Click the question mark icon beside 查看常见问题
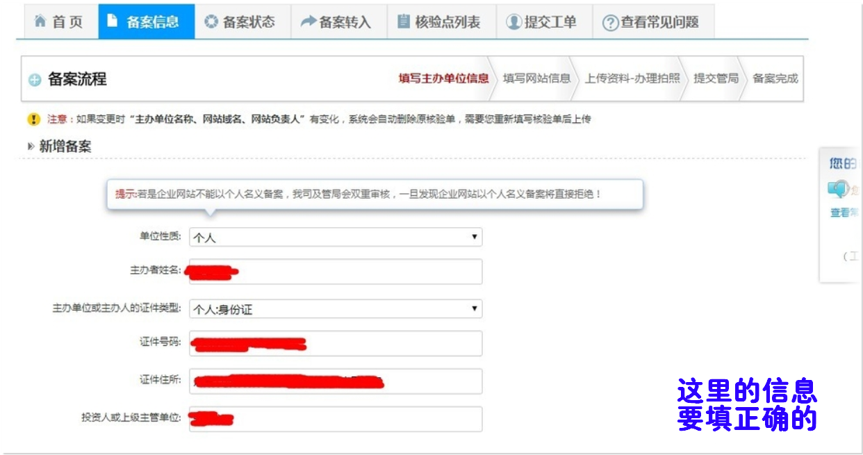This screenshot has width=863, height=455. click(x=610, y=23)
